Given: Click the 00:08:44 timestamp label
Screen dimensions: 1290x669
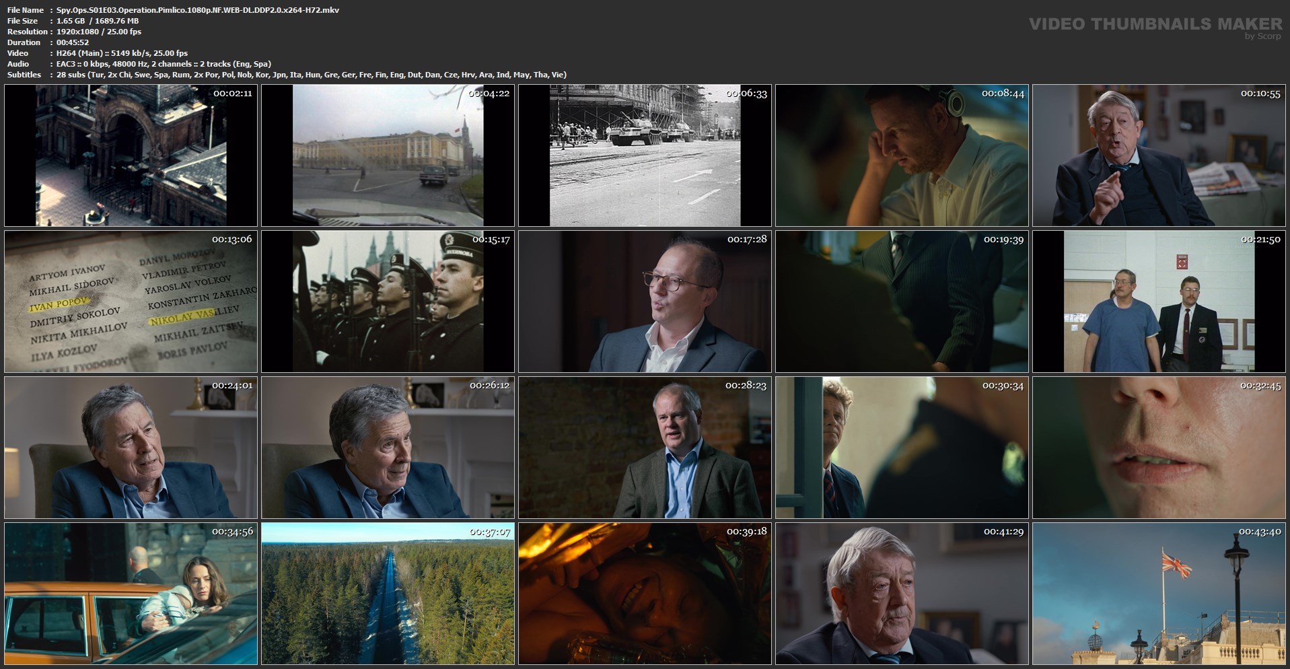Looking at the screenshot, I should (1003, 93).
